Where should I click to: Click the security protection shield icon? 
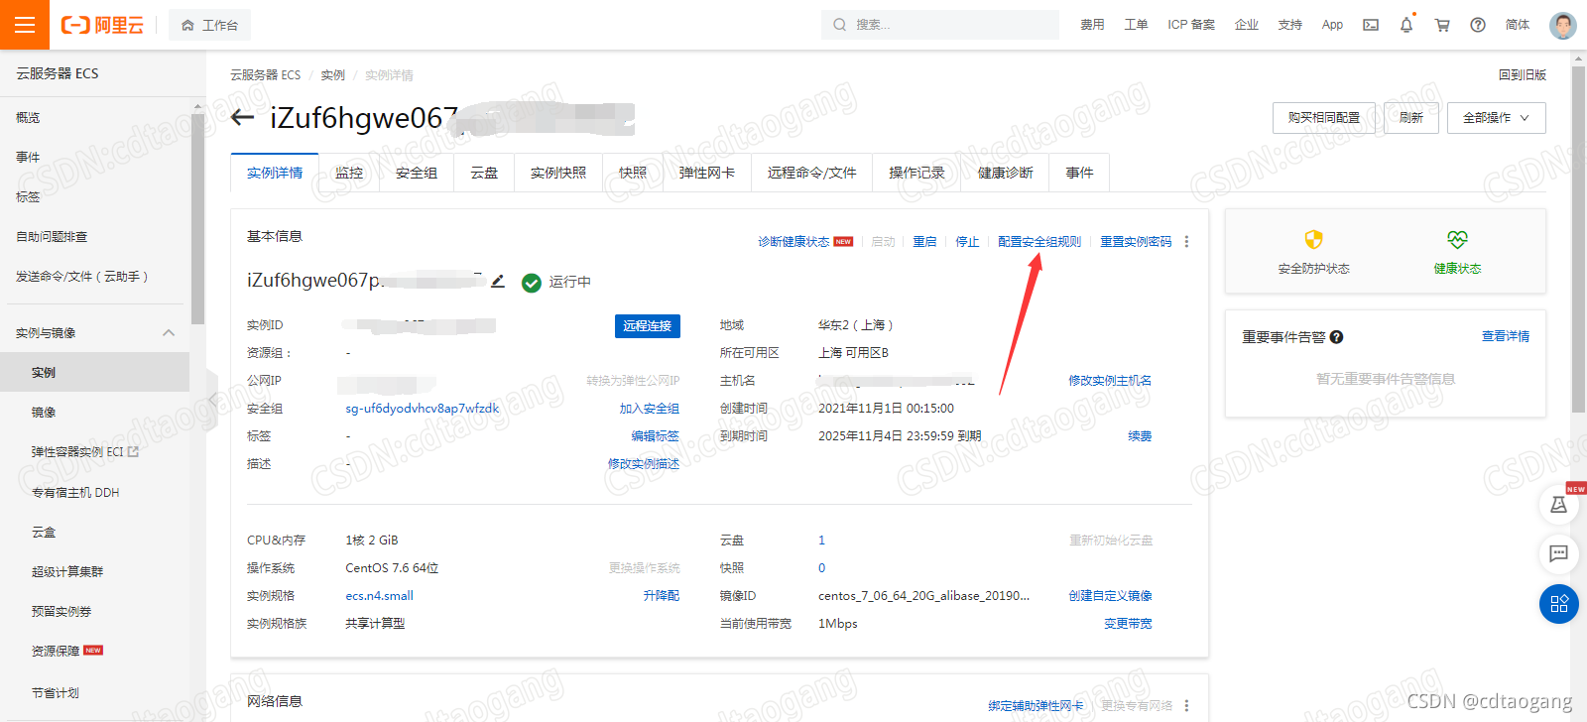point(1313,239)
